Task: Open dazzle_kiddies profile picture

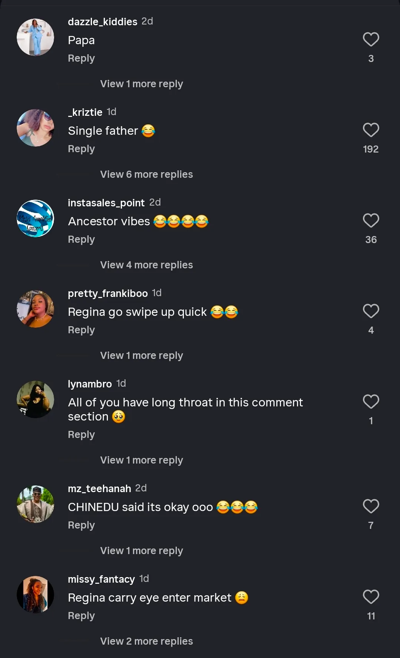Action: pyautogui.click(x=36, y=37)
